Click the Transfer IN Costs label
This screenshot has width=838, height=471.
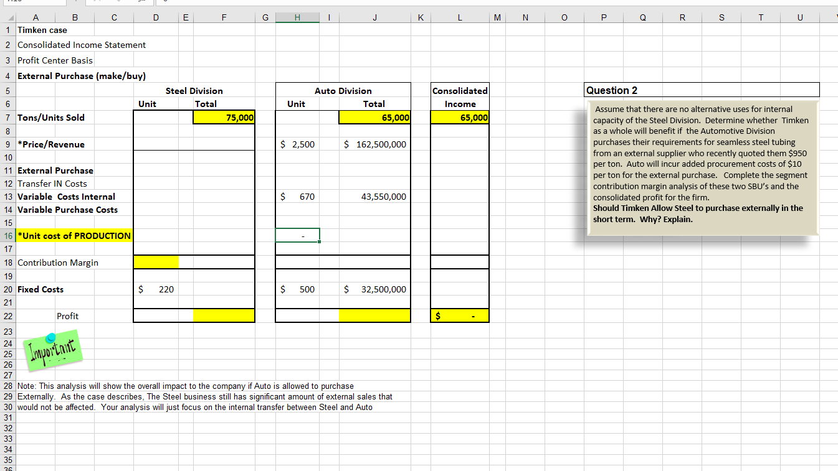pos(52,184)
